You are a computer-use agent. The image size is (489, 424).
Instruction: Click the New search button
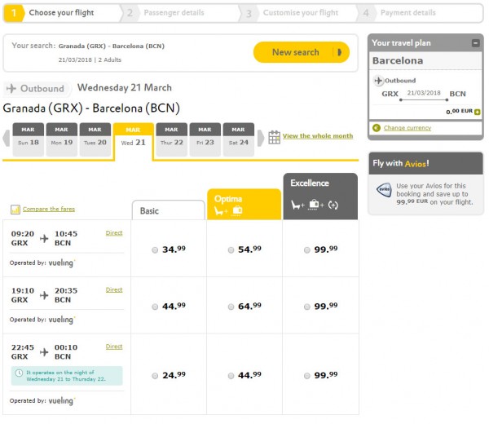pyautogui.click(x=302, y=52)
